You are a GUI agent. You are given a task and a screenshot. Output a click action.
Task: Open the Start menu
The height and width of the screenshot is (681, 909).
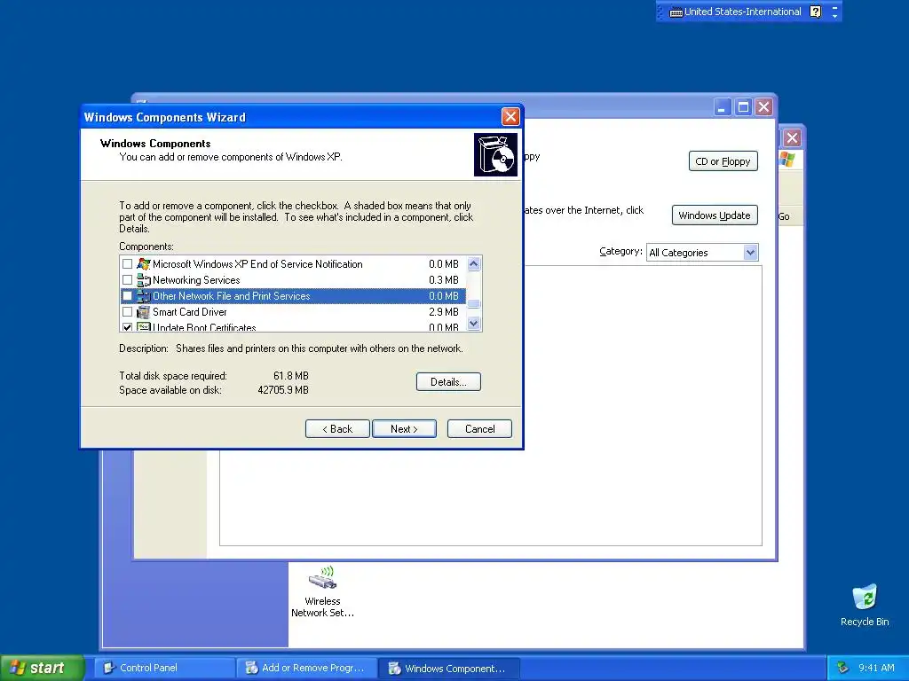tap(42, 668)
